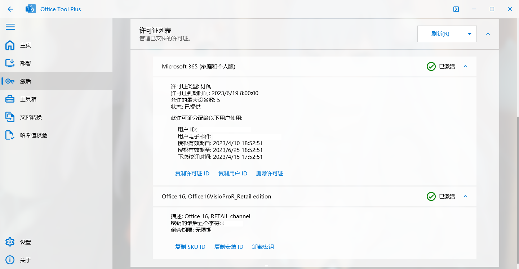The width and height of the screenshot is (519, 269).
Task: Click the 删除许可证 link
Action: click(x=270, y=174)
